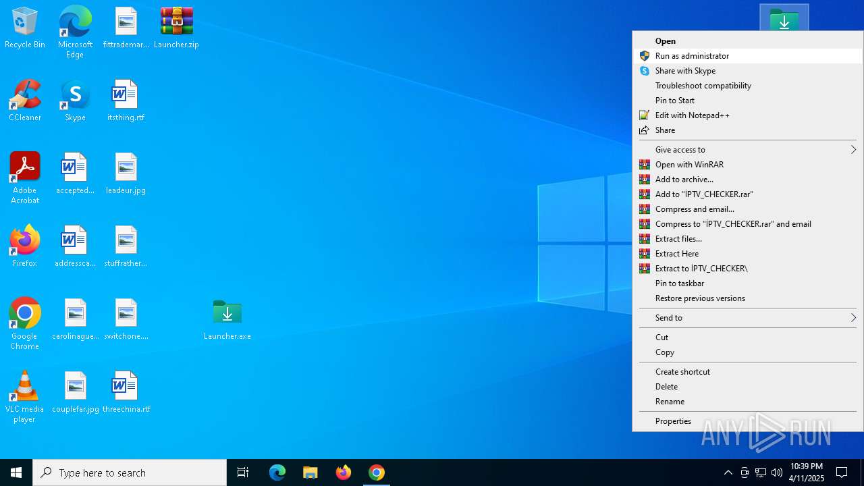Viewport: 864px width, 486px height.
Task: Choose Run as administrator
Action: point(747,56)
